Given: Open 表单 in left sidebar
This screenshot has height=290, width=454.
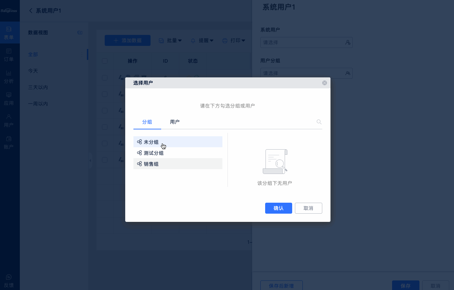Looking at the screenshot, I should pos(9,33).
